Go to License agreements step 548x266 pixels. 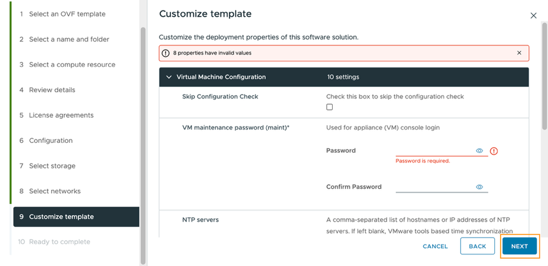click(61, 115)
